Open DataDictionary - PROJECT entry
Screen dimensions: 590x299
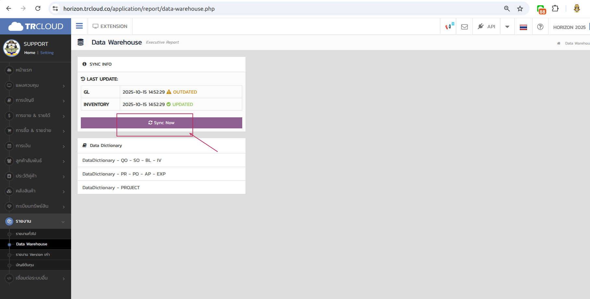pos(111,188)
